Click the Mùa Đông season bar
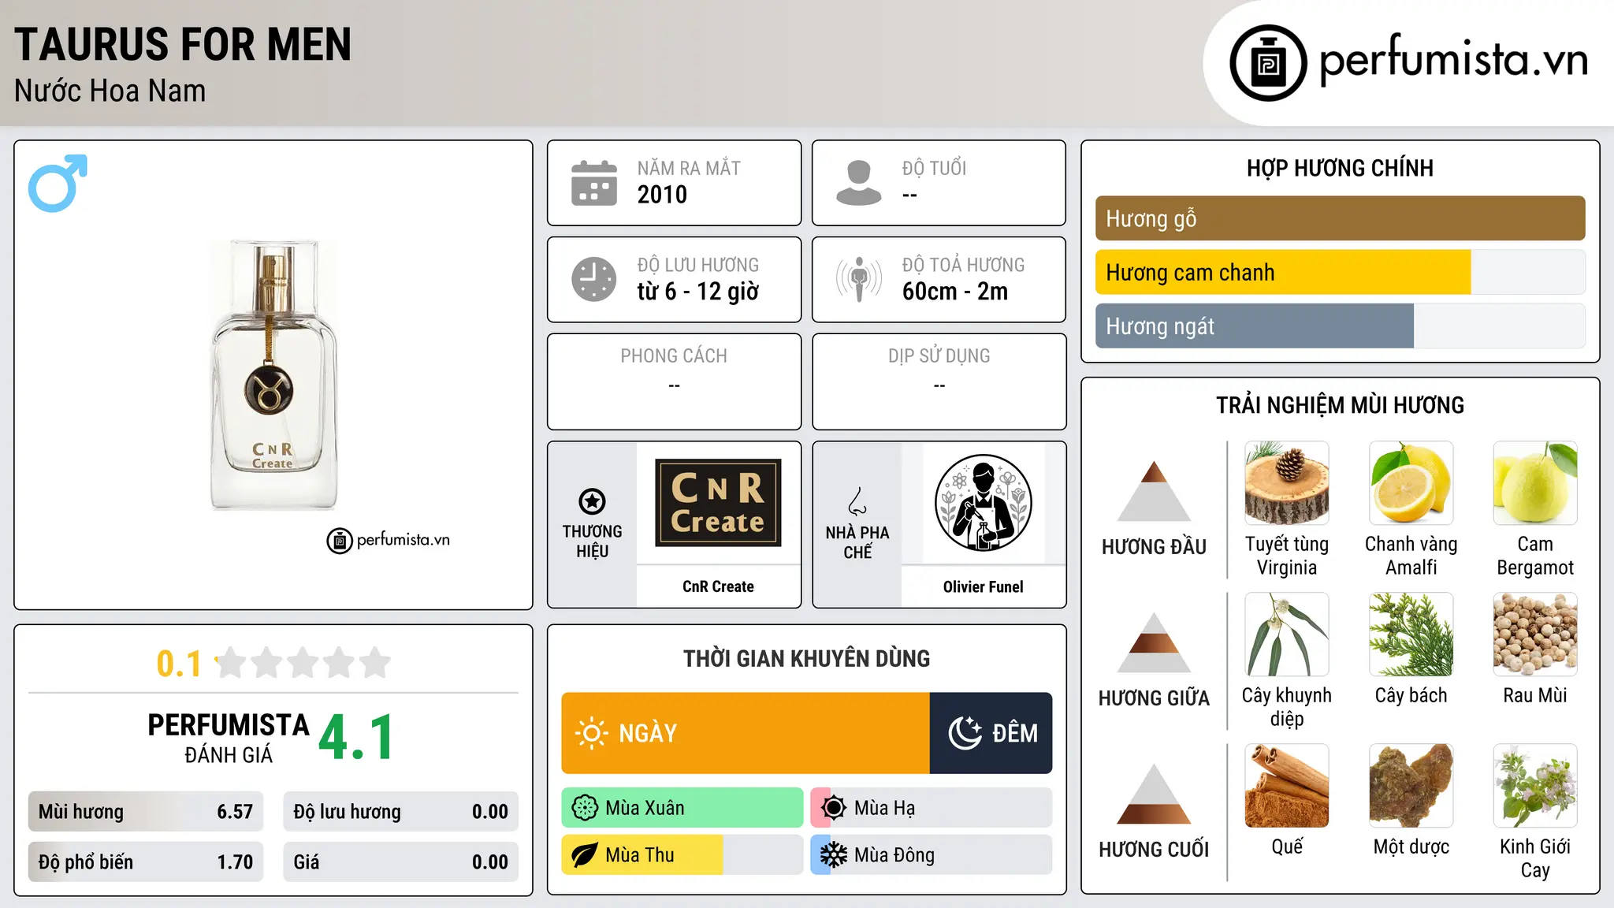The width and height of the screenshot is (1614, 908). click(932, 855)
